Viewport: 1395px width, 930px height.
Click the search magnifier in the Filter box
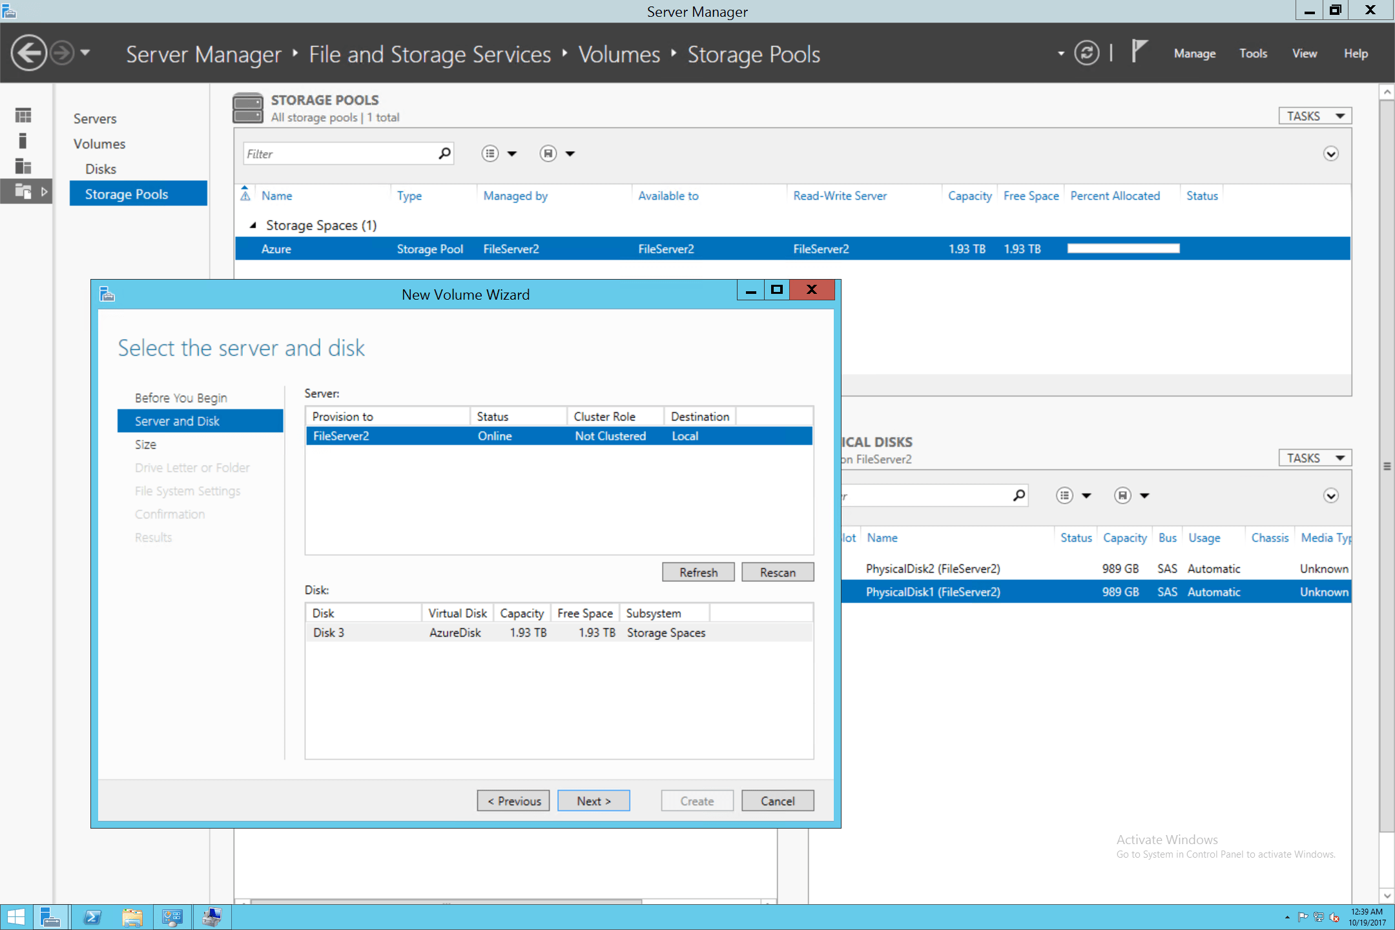click(x=444, y=153)
